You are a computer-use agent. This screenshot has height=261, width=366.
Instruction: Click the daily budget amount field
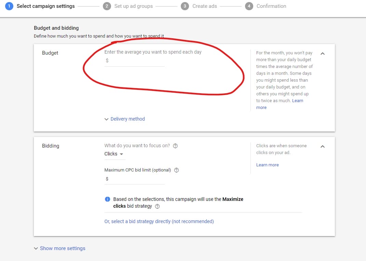pyautogui.click(x=136, y=61)
